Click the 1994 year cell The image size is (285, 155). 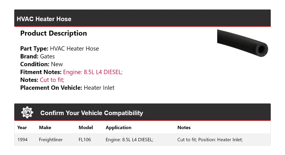[x=22, y=140]
